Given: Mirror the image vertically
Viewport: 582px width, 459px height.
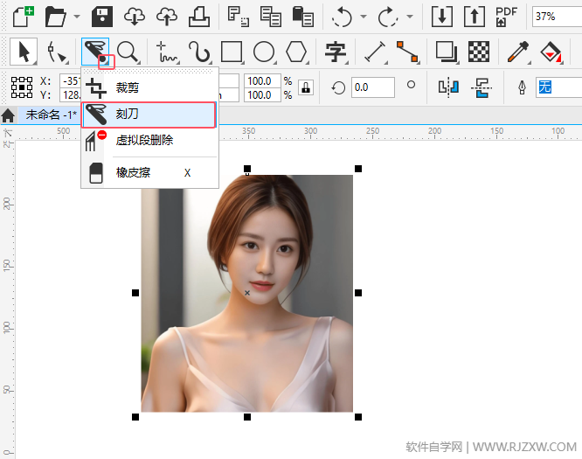Looking at the screenshot, I should tap(481, 87).
